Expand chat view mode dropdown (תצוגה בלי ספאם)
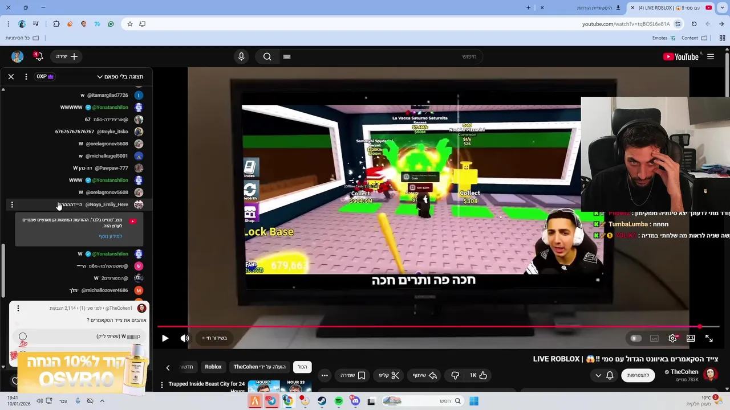Viewport: 730px width, 410px height. pyautogui.click(x=120, y=76)
